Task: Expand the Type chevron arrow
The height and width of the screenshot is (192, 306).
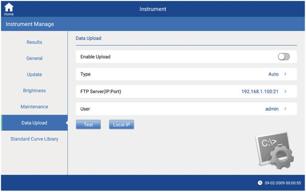Action: (x=285, y=74)
